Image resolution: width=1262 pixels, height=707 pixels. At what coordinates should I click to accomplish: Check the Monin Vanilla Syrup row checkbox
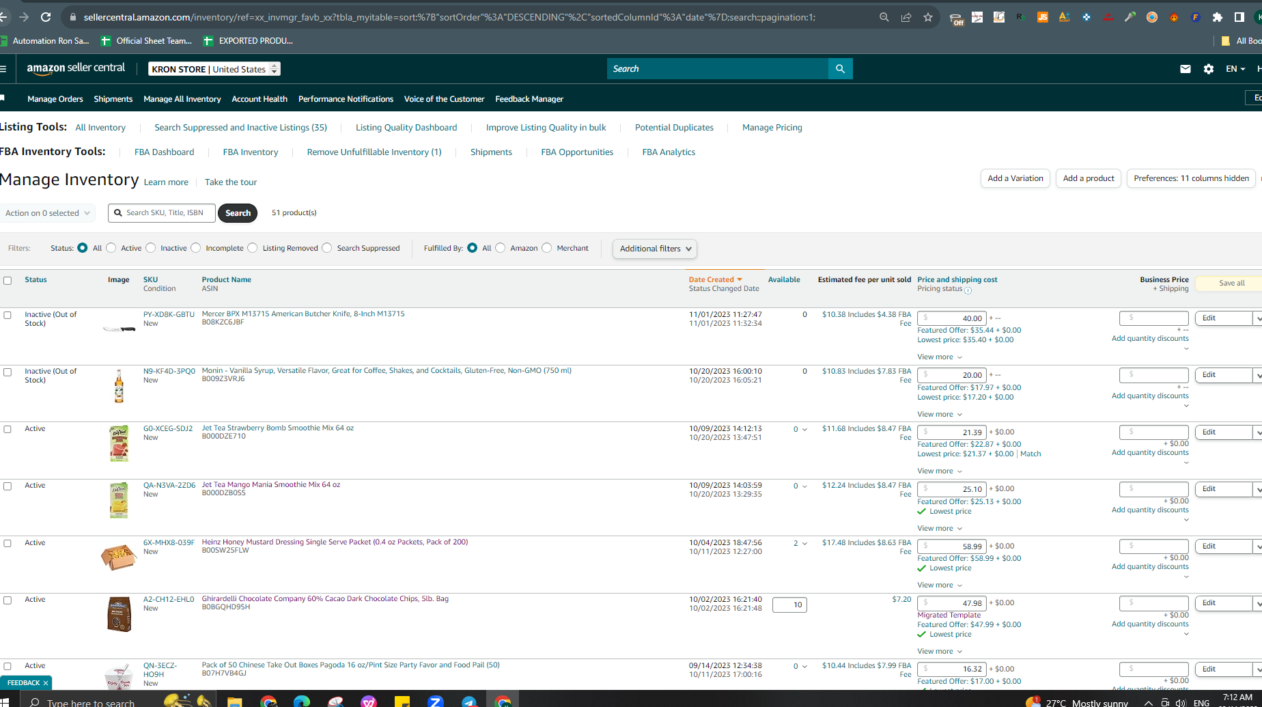point(8,372)
